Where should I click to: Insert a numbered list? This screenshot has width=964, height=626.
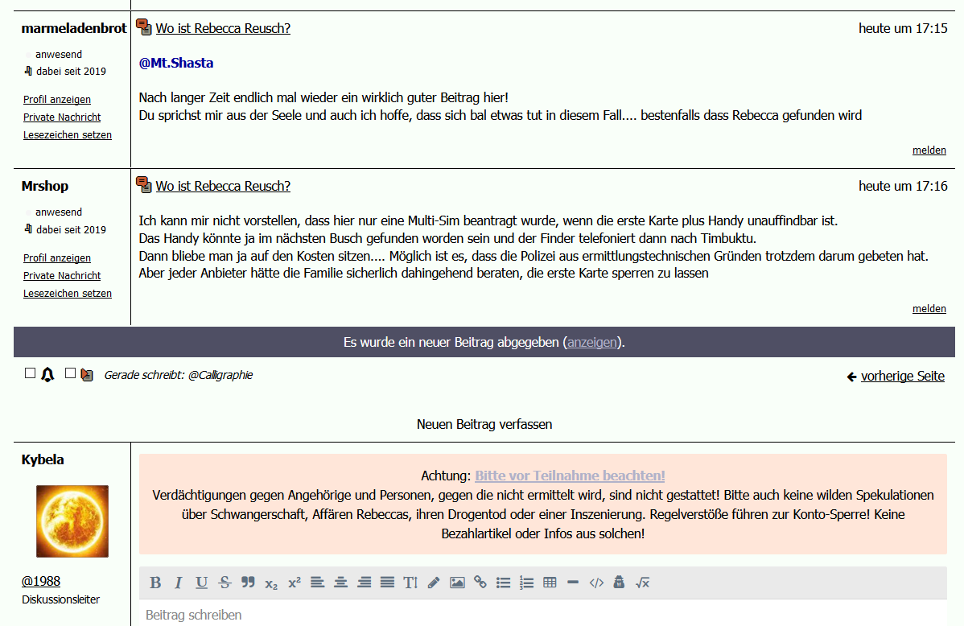click(527, 583)
